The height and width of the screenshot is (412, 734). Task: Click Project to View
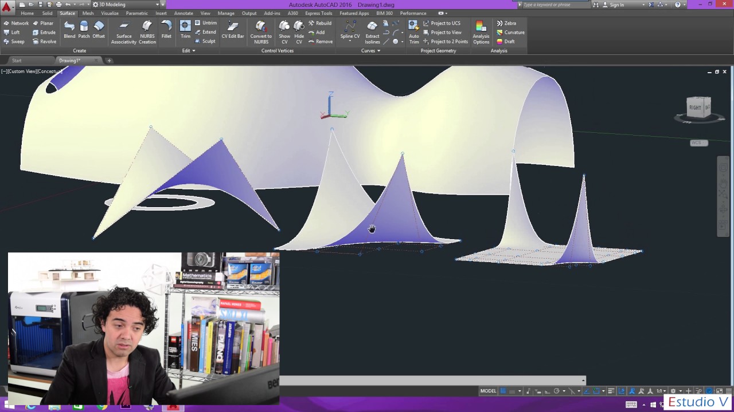(x=442, y=33)
